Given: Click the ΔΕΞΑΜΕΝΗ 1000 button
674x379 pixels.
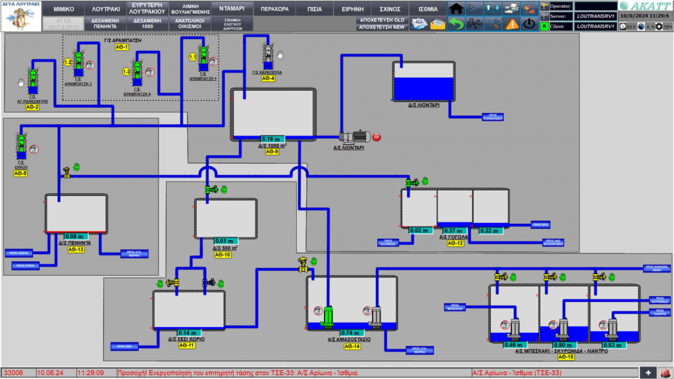Looking at the screenshot, I should coord(147,24).
